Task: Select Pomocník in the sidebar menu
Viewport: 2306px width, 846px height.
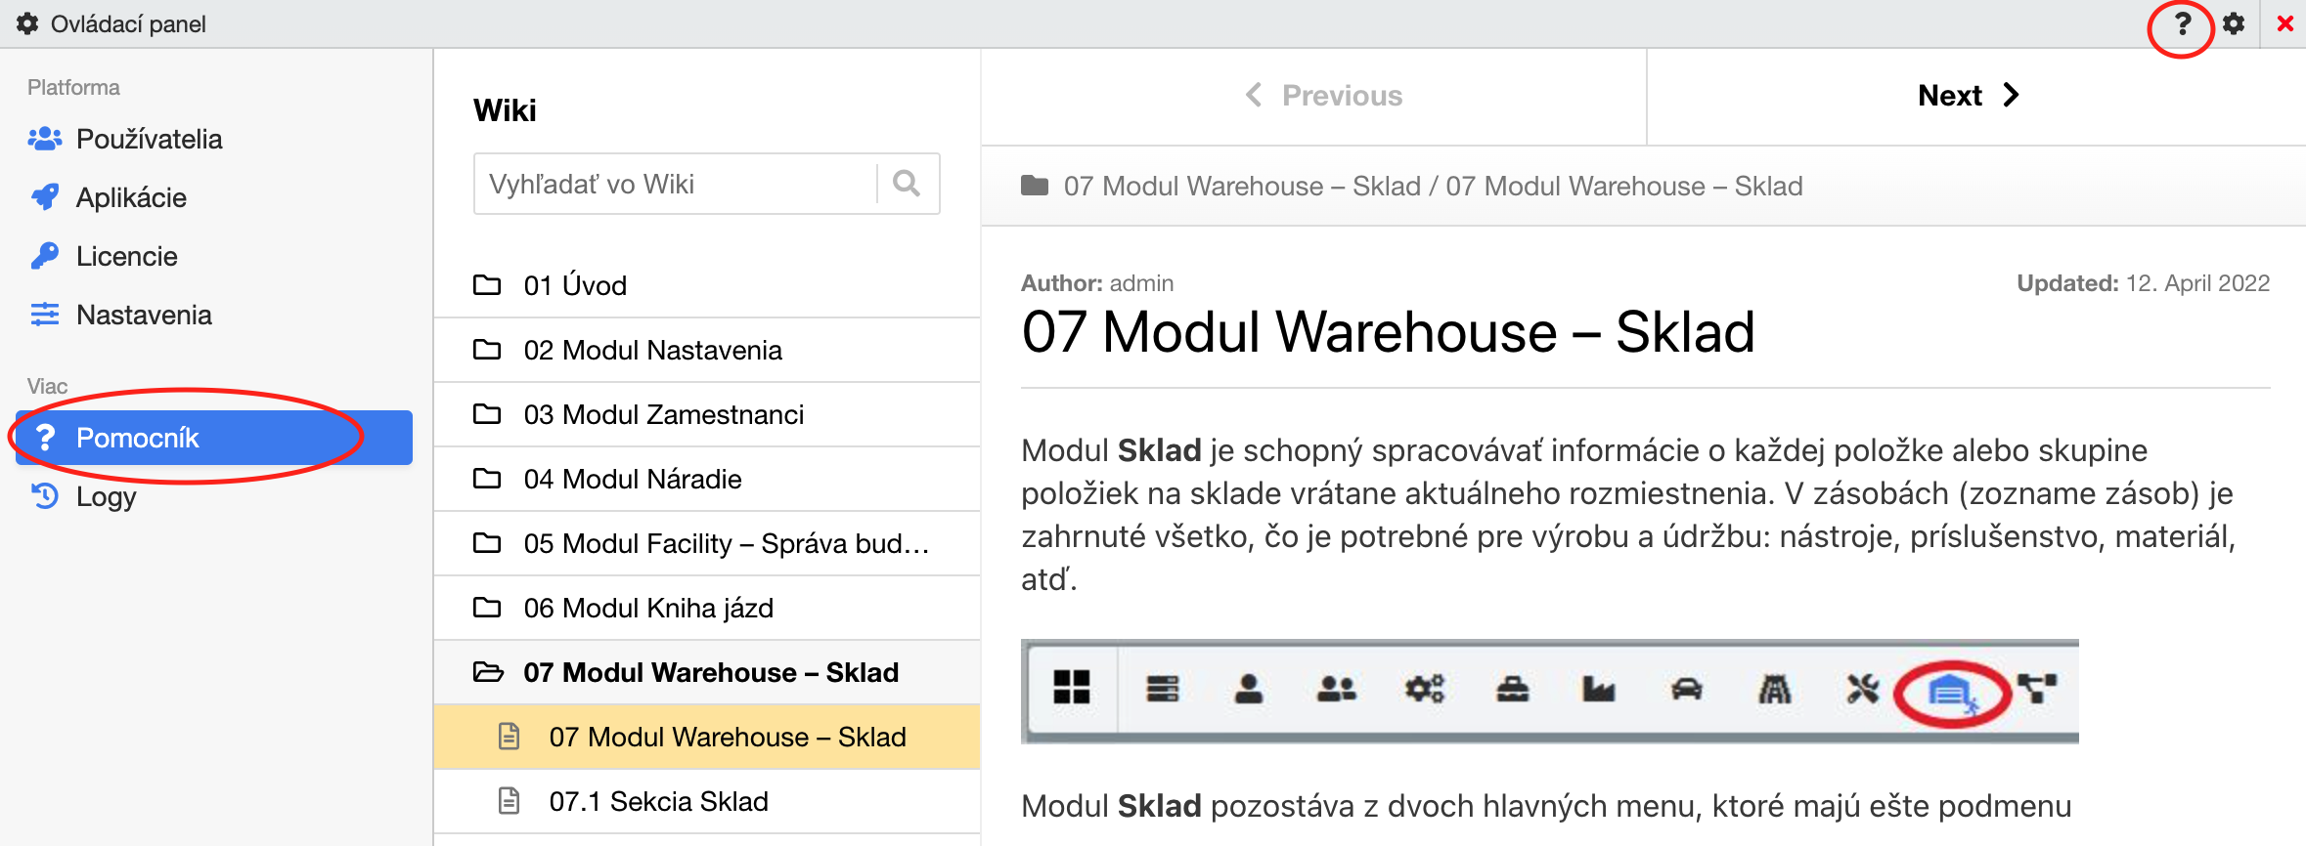Action: 137,438
